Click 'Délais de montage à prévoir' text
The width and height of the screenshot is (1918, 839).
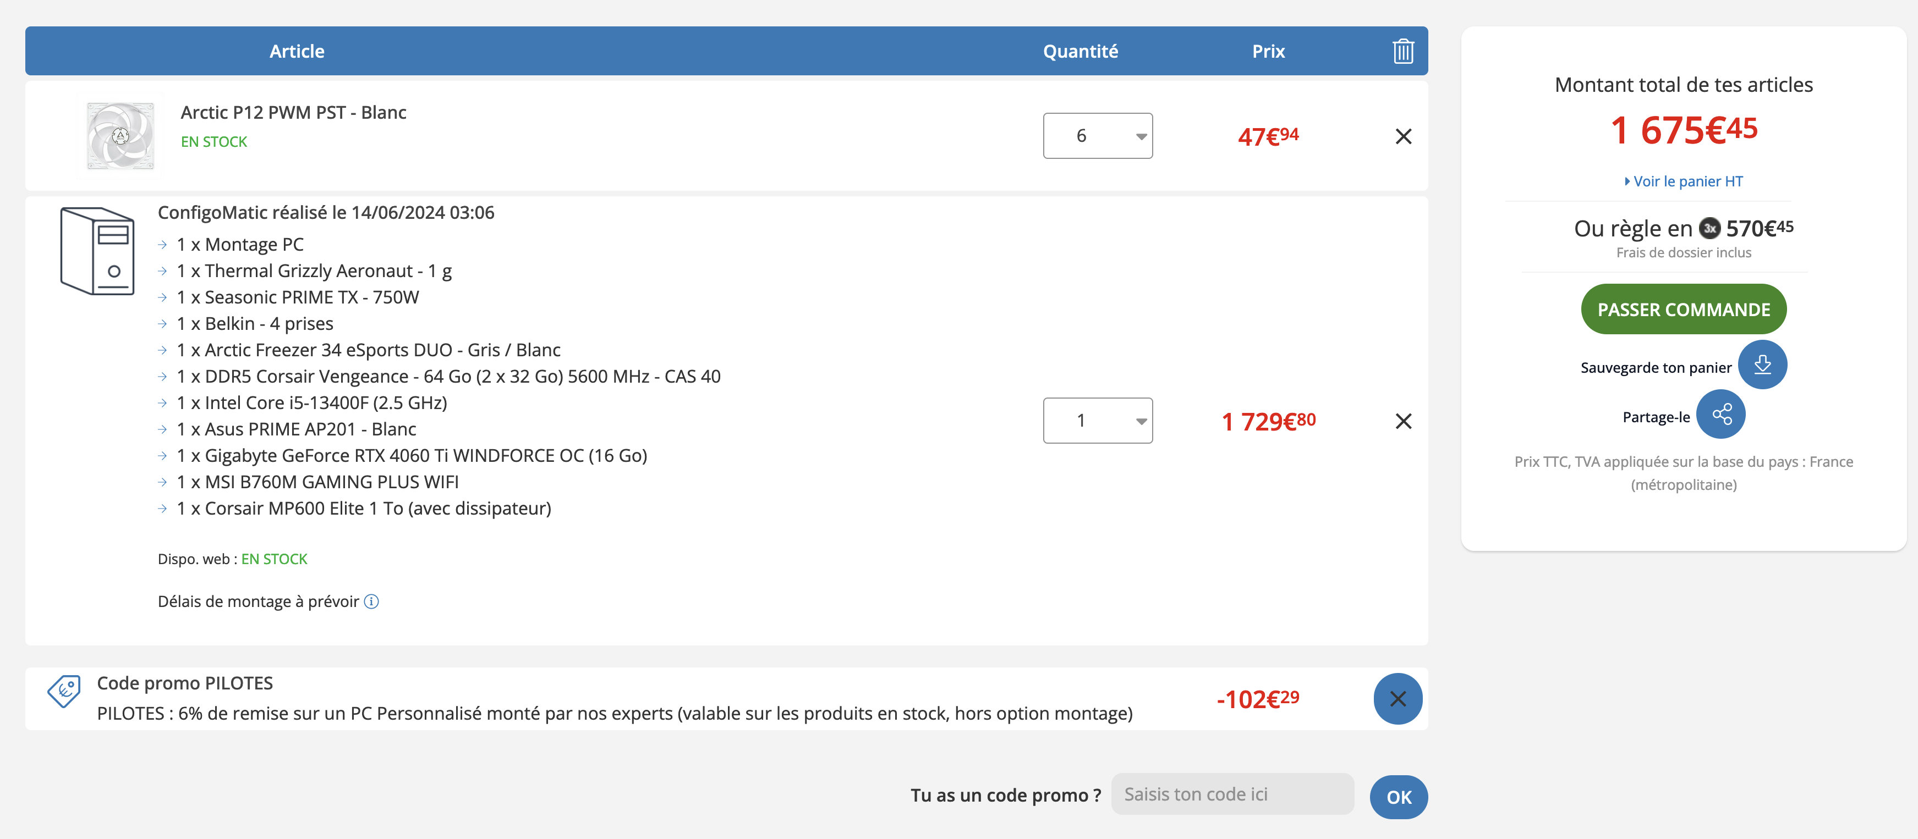(257, 601)
